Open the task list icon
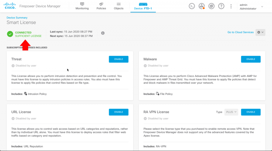This screenshot has height=151, width=272. click(x=211, y=6)
